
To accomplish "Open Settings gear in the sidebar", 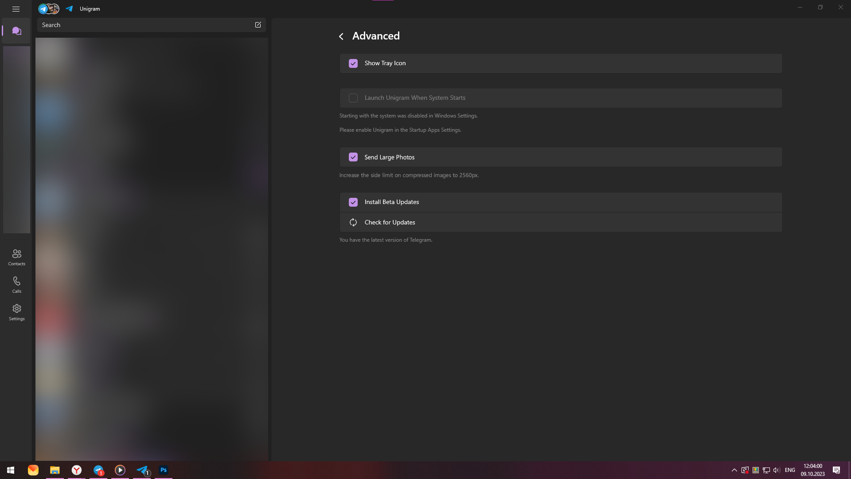I will pos(16,312).
